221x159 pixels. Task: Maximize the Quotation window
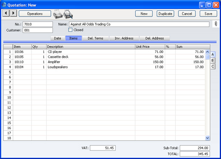209,5
